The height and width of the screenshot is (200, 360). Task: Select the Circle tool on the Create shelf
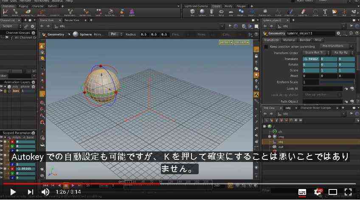coord(315,12)
